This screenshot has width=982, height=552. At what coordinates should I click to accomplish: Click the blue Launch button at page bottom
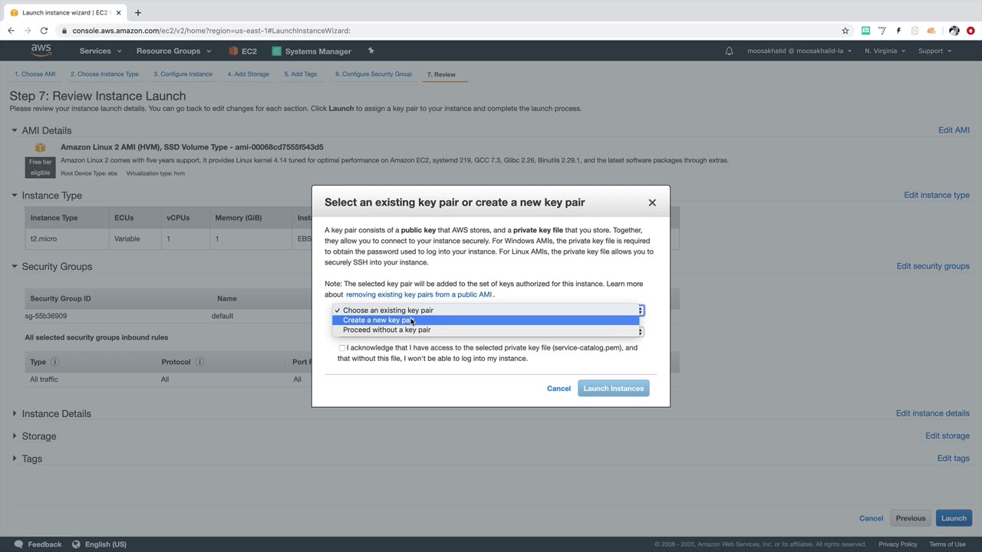(954, 518)
